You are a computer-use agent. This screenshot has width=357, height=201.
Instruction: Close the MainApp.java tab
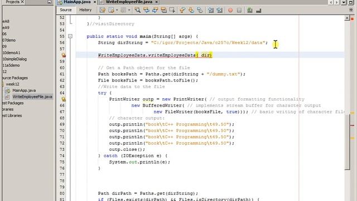pyautogui.click(x=95, y=2)
